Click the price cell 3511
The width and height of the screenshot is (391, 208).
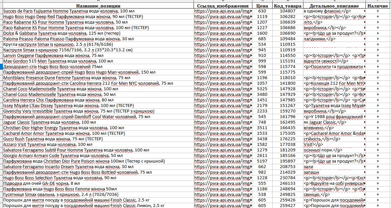pos(262,128)
